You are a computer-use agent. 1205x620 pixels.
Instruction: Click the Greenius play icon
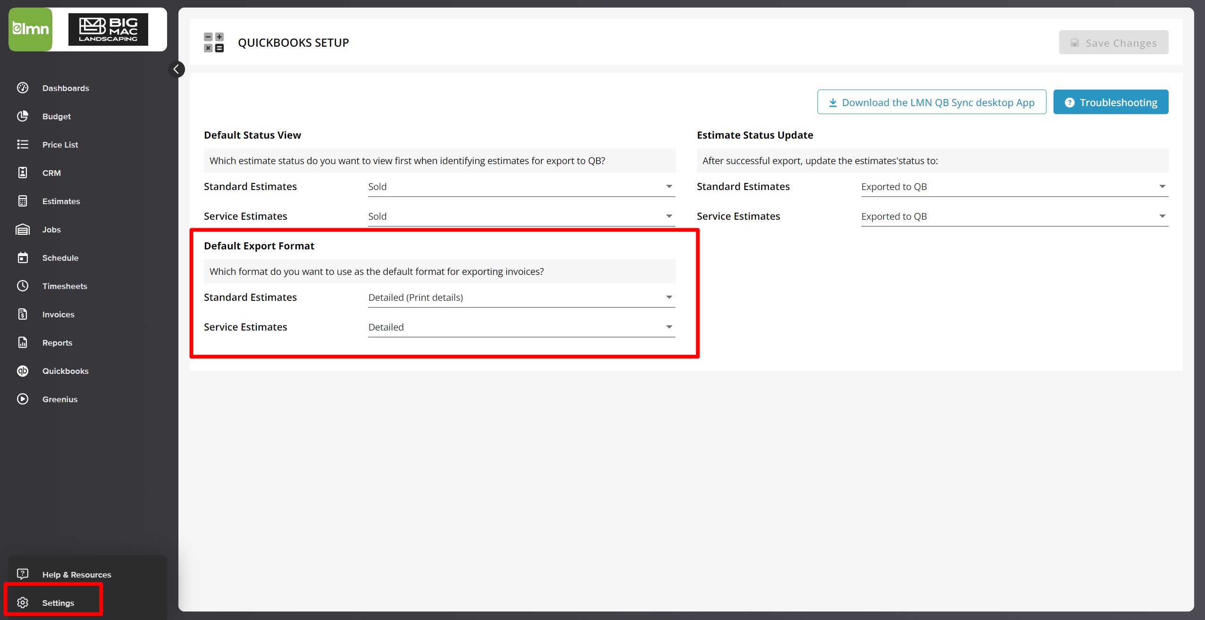[23, 399]
